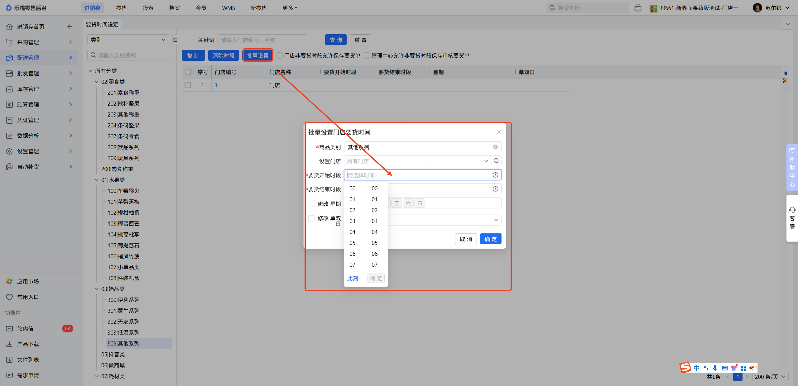Collapse the 01|水果类 tree node
Image resolution: width=798 pixels, height=386 pixels.
[97, 180]
